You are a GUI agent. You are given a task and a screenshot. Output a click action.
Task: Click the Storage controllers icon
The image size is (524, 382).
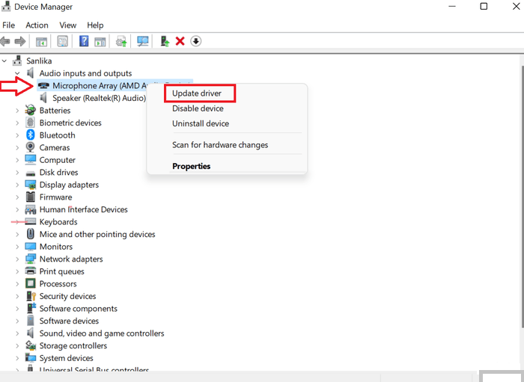click(31, 345)
